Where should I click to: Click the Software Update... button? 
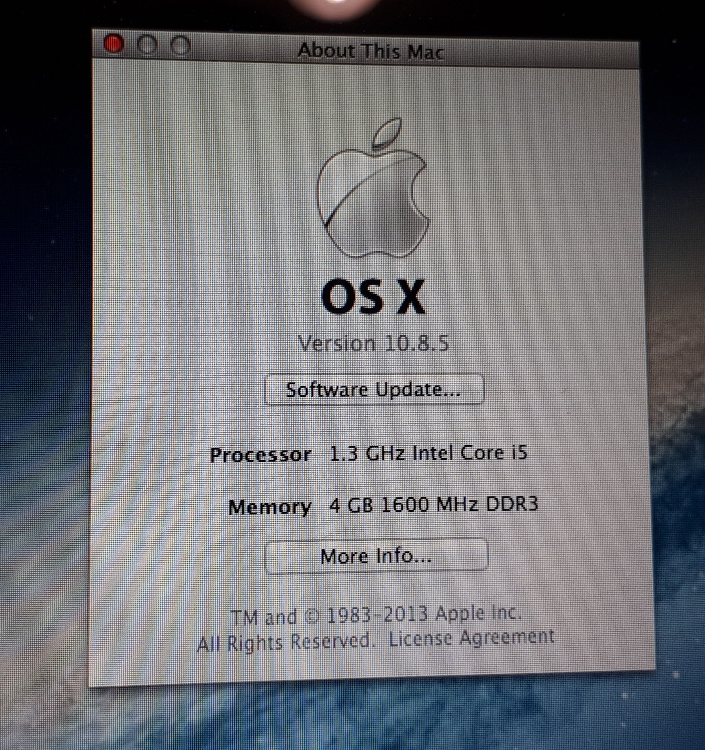coord(374,389)
